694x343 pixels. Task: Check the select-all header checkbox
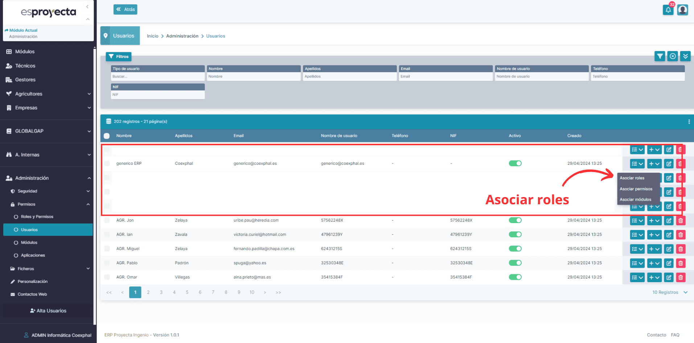pos(107,136)
